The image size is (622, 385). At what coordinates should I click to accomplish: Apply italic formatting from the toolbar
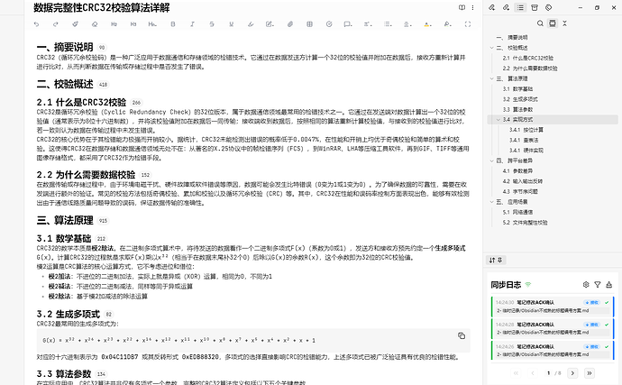coord(192,24)
